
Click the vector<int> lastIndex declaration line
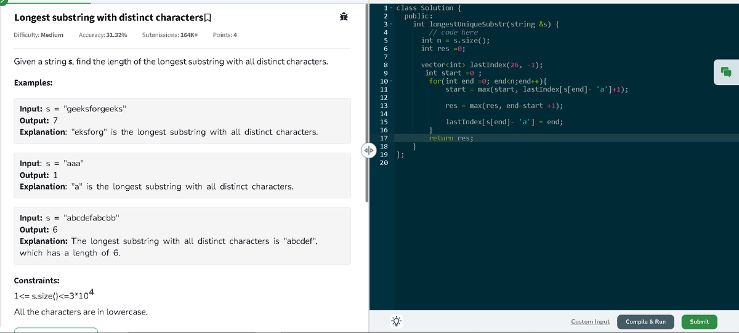coord(482,65)
